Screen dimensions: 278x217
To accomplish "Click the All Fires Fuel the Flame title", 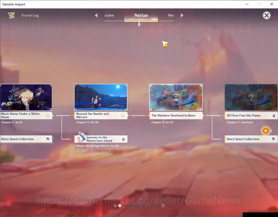I will click(244, 115).
